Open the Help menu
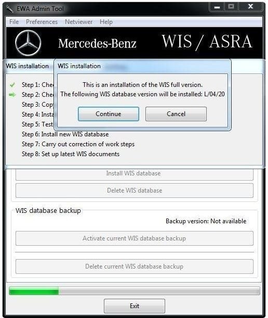268x318 pixels. 106,22
